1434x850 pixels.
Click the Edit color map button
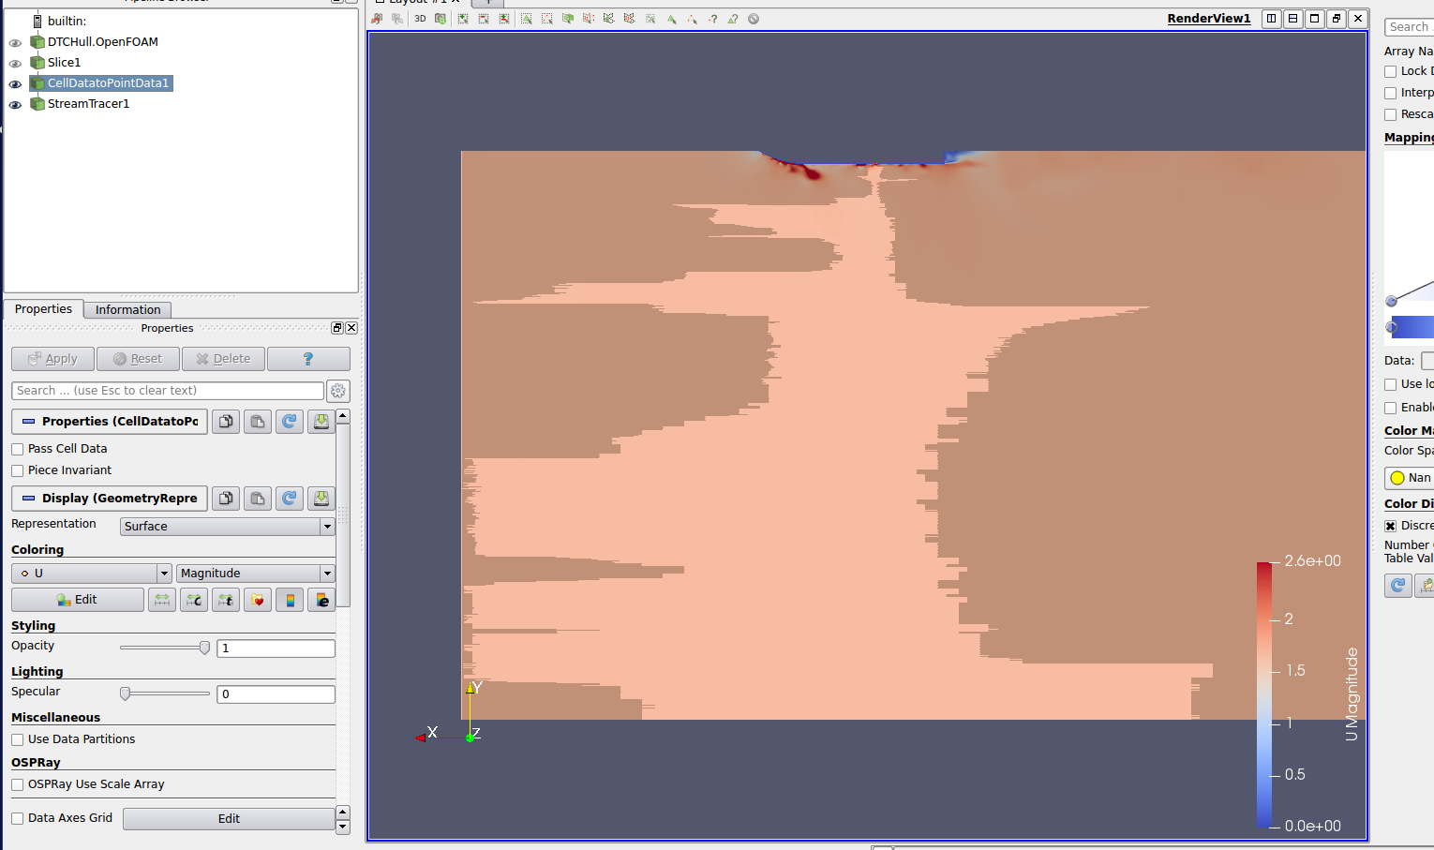78,600
